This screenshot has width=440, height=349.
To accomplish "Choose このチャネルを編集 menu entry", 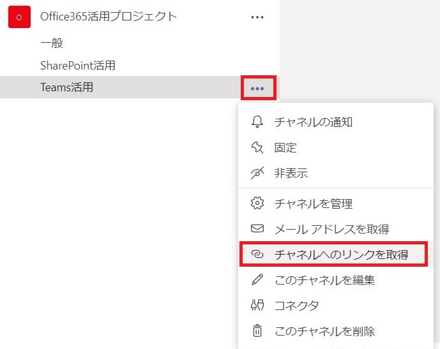I will tap(336, 279).
